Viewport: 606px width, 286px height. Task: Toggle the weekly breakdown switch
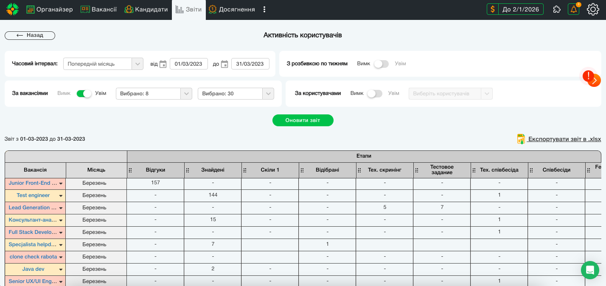click(381, 64)
